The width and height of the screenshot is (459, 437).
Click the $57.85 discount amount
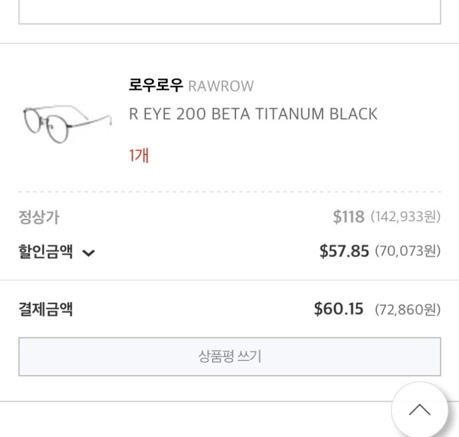click(344, 251)
